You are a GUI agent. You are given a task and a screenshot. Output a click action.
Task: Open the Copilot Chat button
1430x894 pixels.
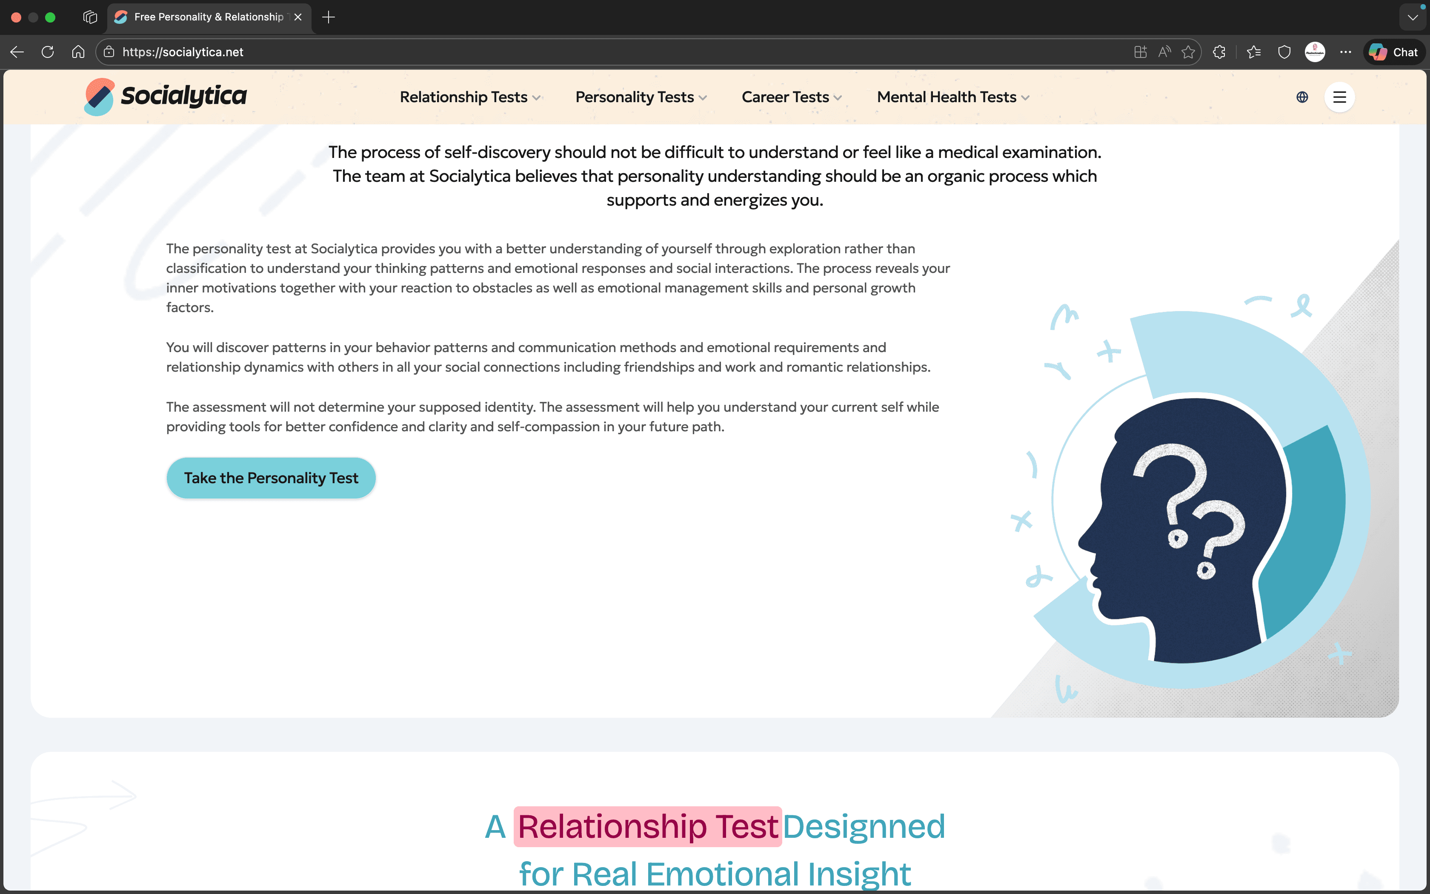click(x=1393, y=52)
